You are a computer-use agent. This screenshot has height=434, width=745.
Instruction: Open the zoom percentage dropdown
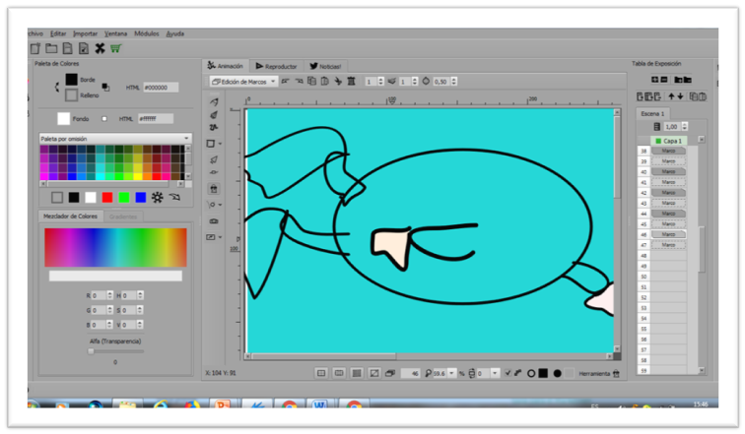(x=452, y=373)
